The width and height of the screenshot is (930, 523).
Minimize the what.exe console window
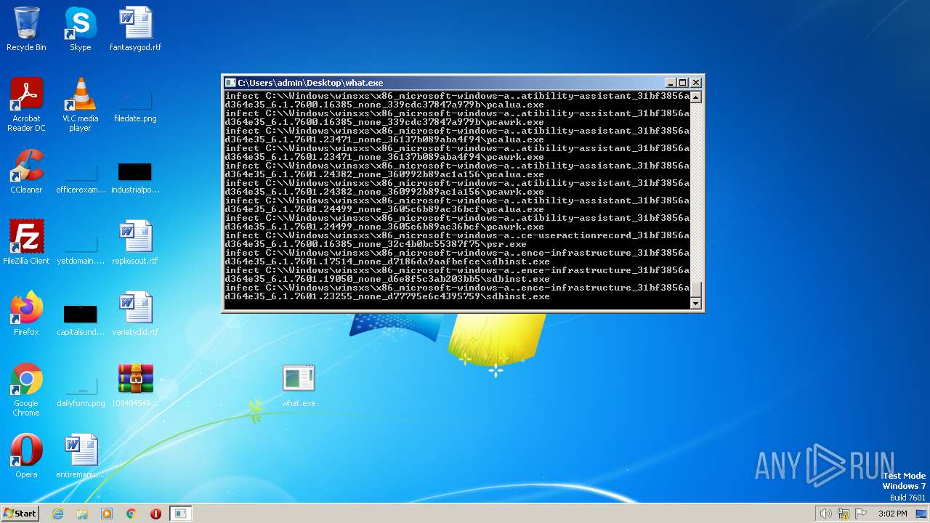click(x=671, y=83)
